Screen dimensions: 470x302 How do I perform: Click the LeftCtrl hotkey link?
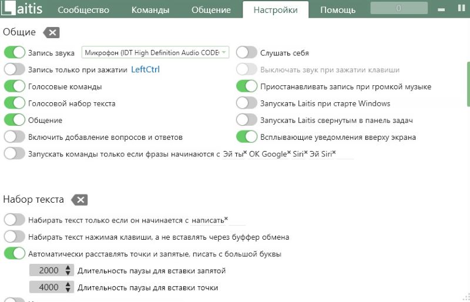[x=145, y=69]
